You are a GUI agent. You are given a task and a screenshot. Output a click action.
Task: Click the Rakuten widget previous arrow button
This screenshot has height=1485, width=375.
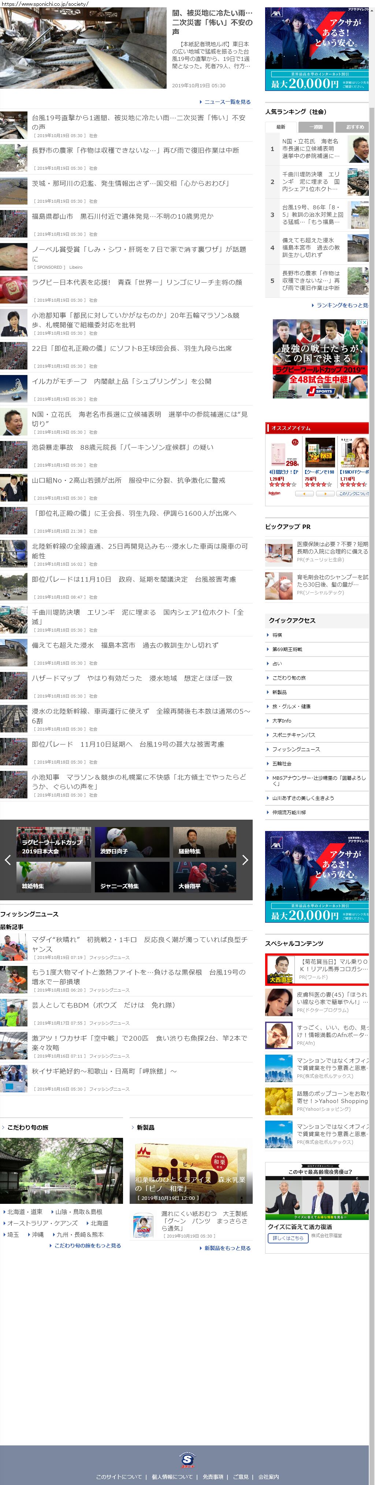[x=304, y=493]
